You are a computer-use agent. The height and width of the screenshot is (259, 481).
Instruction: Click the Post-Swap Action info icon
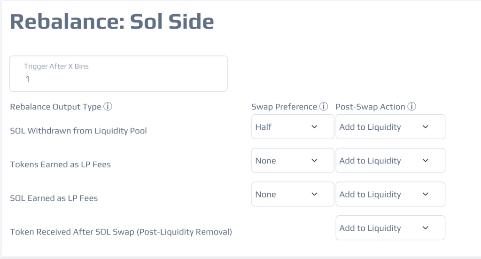click(411, 107)
